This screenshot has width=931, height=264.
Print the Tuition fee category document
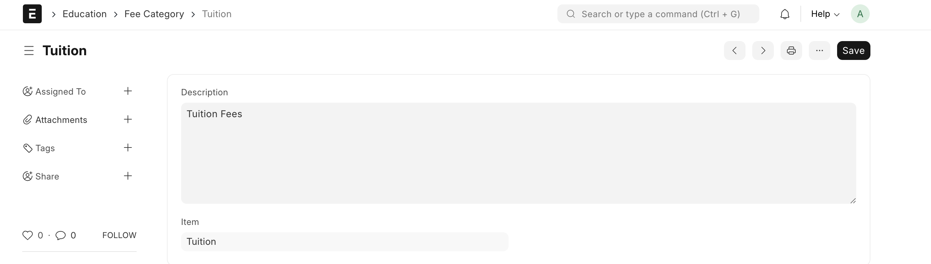point(791,51)
